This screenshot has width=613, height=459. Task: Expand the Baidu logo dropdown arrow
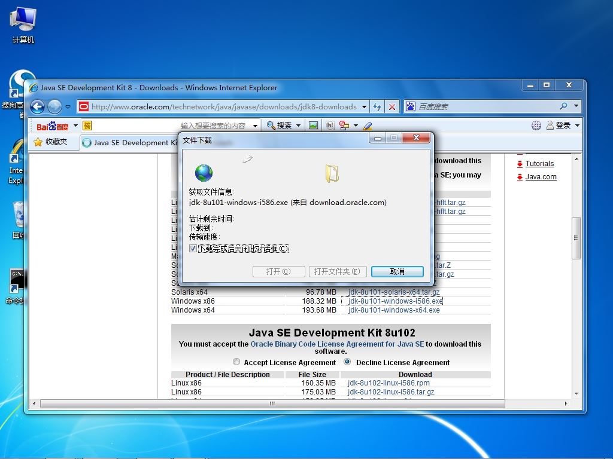75,126
